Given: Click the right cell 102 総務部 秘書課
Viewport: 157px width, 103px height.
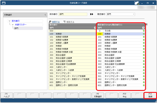Looking at the screenshot, I should pyautogui.click(x=121, y=40).
